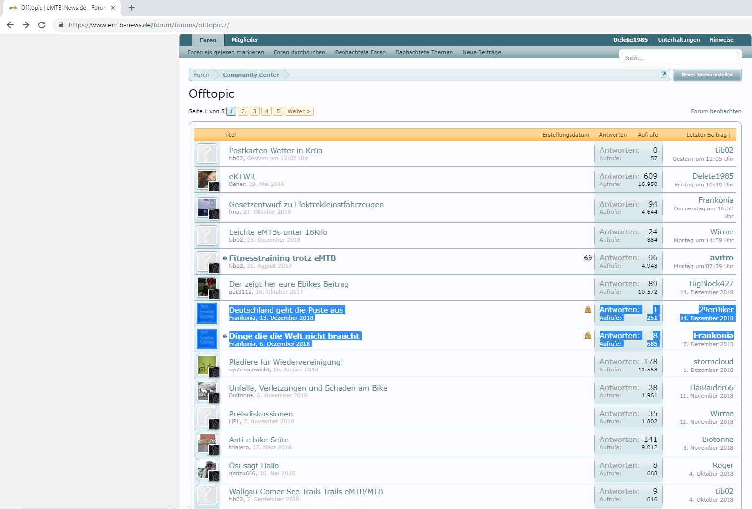Open Neue Beiträge in the sub menu
Image resolution: width=752 pixels, height=509 pixels.
point(481,52)
